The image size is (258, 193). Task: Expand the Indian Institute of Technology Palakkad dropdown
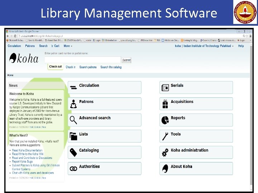[x=209, y=46]
